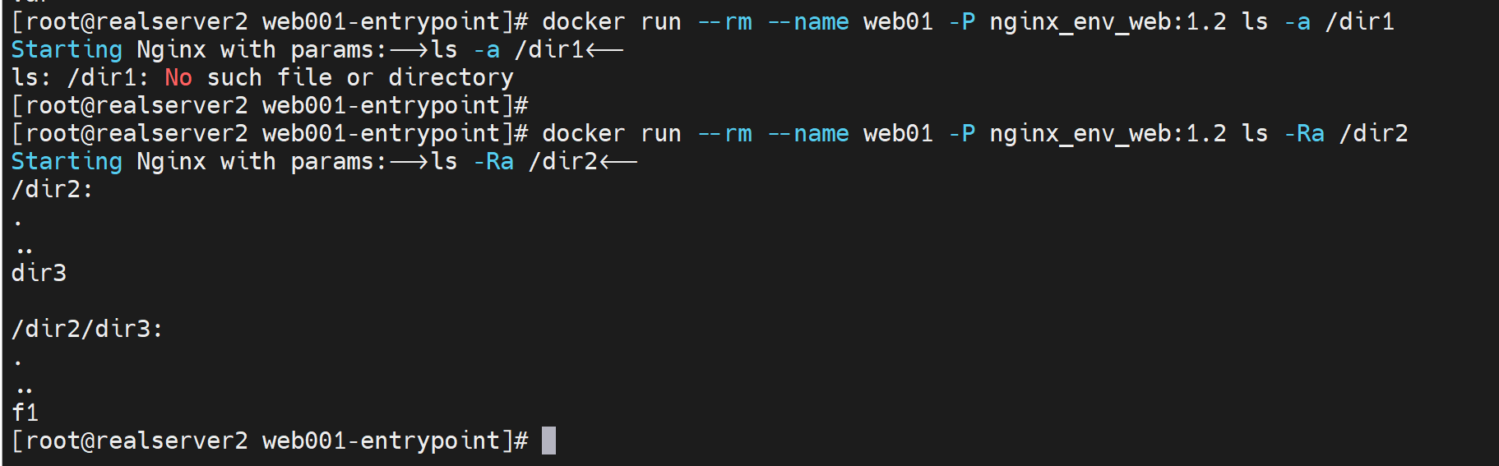Click "--rm" in the first docker run command
This screenshot has height=466, width=1499.
[724, 22]
